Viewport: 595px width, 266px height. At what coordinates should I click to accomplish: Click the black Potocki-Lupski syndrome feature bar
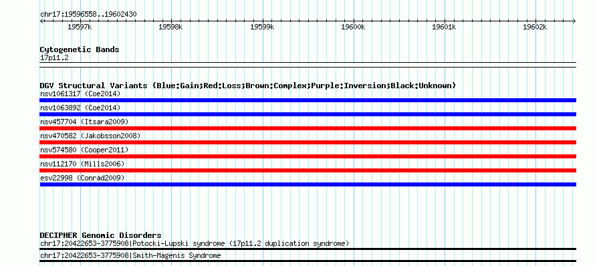[308, 249]
